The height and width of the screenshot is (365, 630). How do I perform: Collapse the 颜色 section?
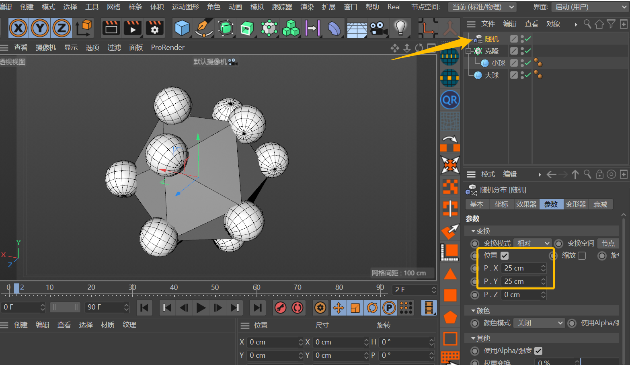pyautogui.click(x=473, y=311)
